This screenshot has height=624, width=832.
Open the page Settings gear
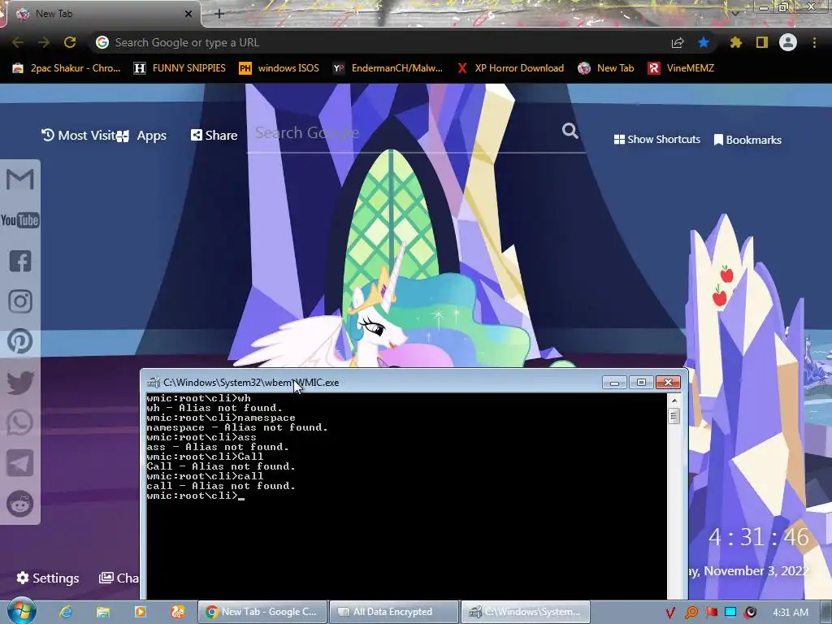(x=48, y=578)
